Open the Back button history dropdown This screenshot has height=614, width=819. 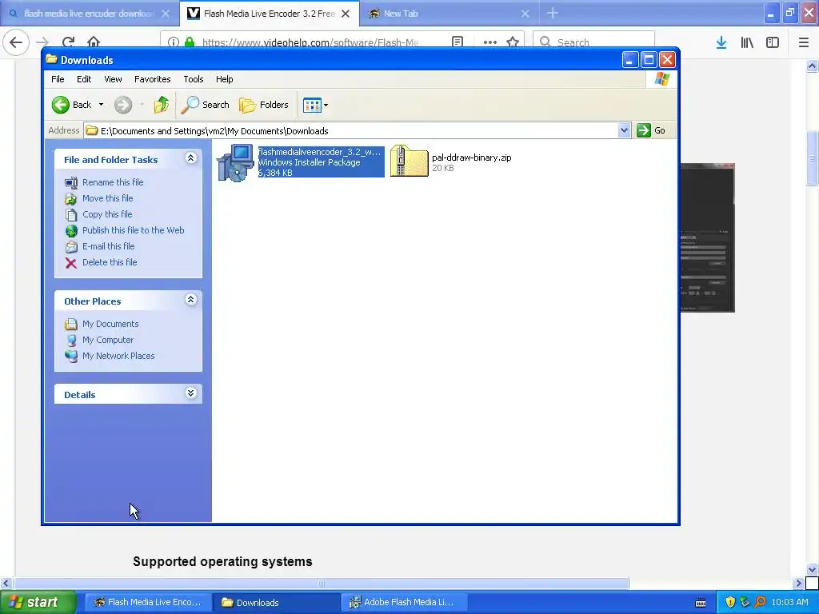click(x=102, y=105)
